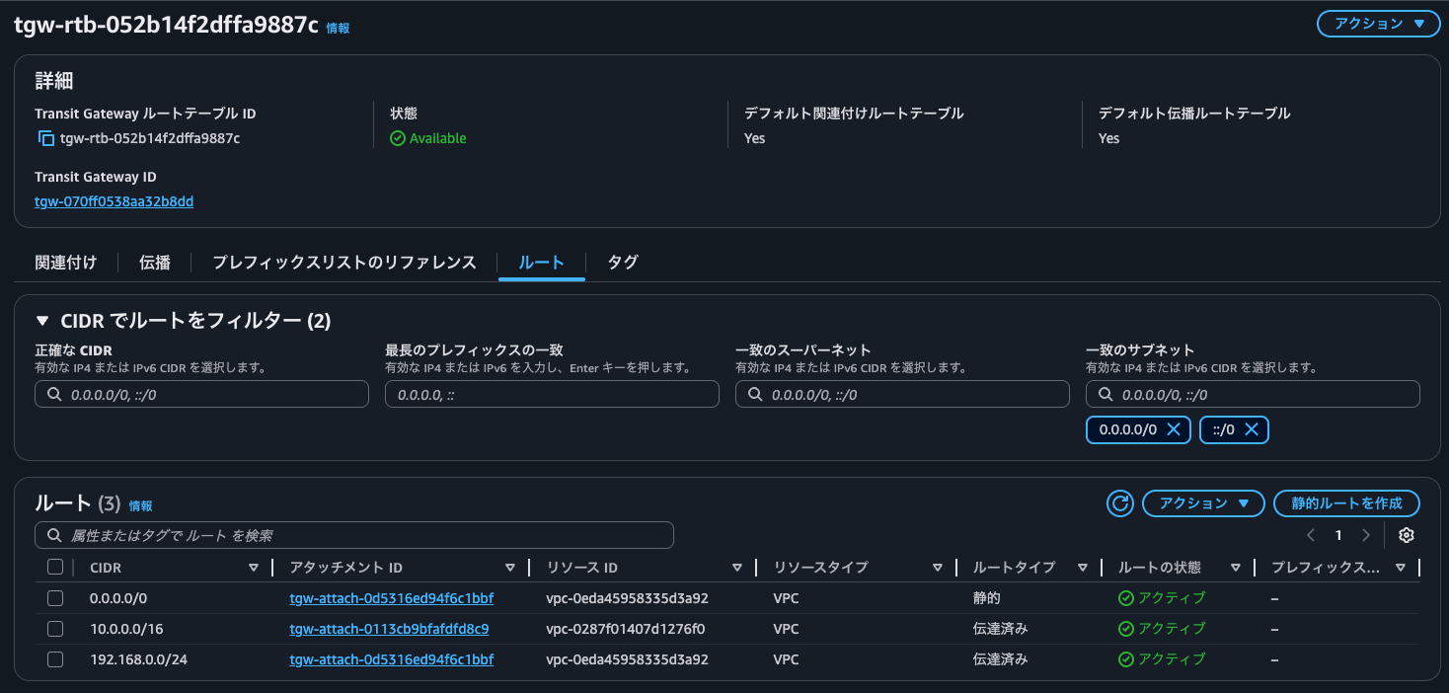Go to the previous page of routes

click(x=1311, y=535)
